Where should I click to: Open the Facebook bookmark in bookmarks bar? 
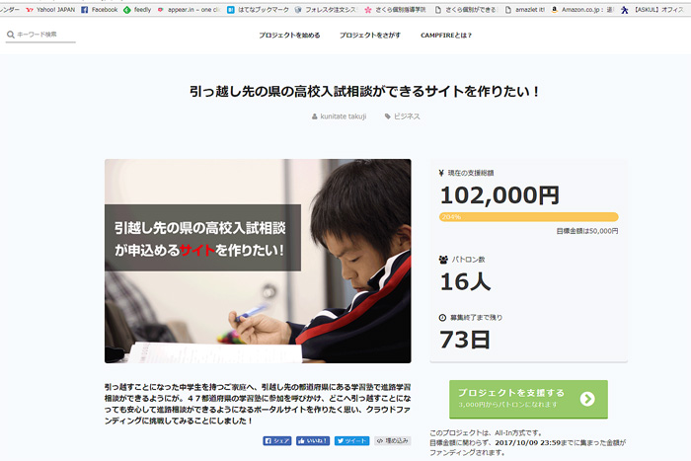(x=99, y=9)
